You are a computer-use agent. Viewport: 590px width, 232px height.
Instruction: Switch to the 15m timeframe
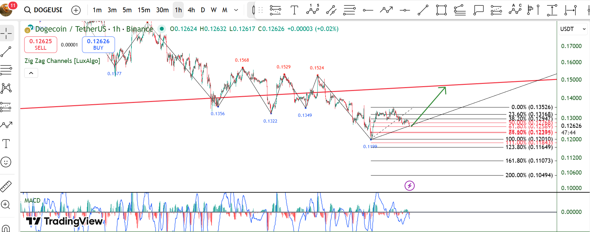point(144,10)
